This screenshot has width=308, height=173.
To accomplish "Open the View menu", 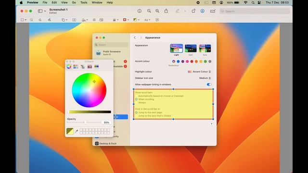I will (x=64, y=2).
